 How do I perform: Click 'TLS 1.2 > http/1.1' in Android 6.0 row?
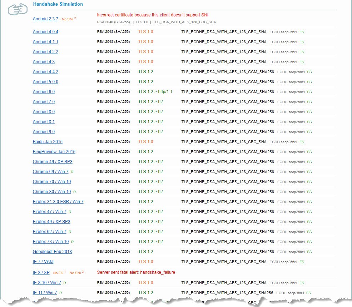[155, 91]
